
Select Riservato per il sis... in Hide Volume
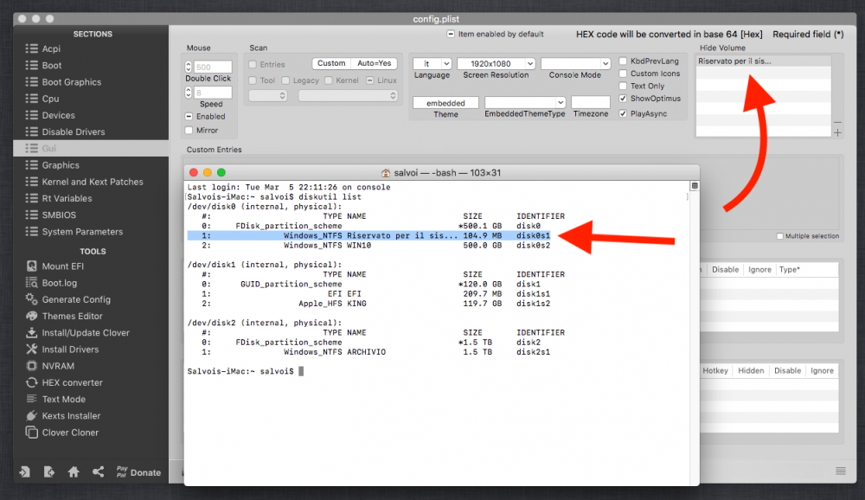(764, 61)
